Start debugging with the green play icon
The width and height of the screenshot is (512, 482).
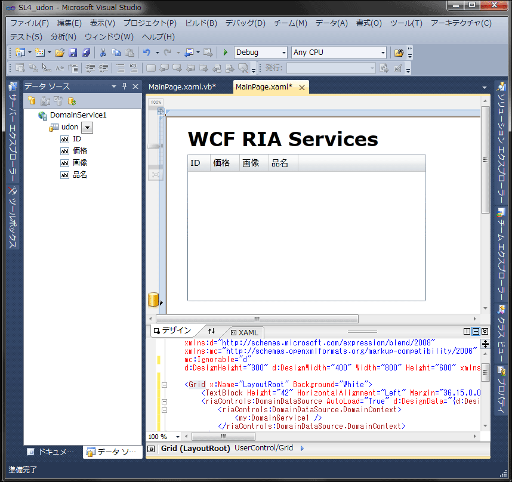(x=226, y=52)
